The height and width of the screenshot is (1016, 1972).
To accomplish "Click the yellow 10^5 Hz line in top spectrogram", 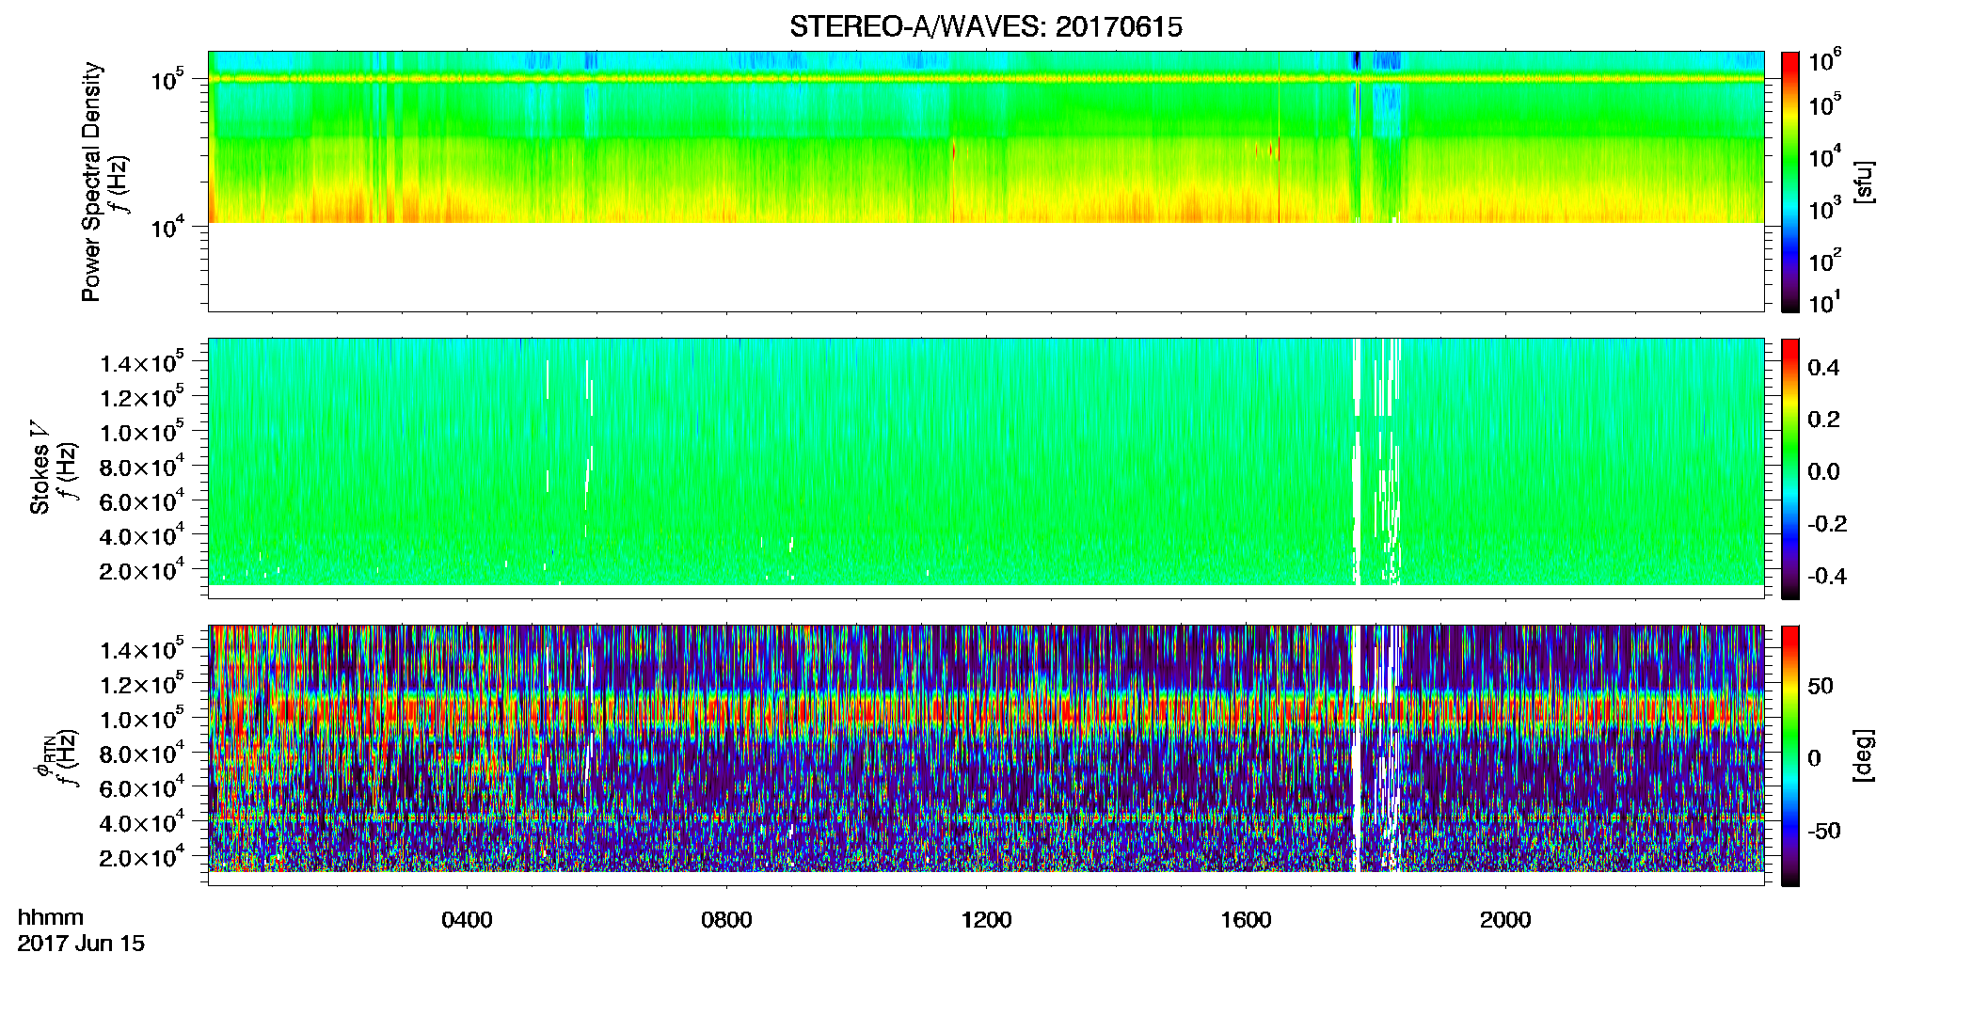I will (x=986, y=79).
